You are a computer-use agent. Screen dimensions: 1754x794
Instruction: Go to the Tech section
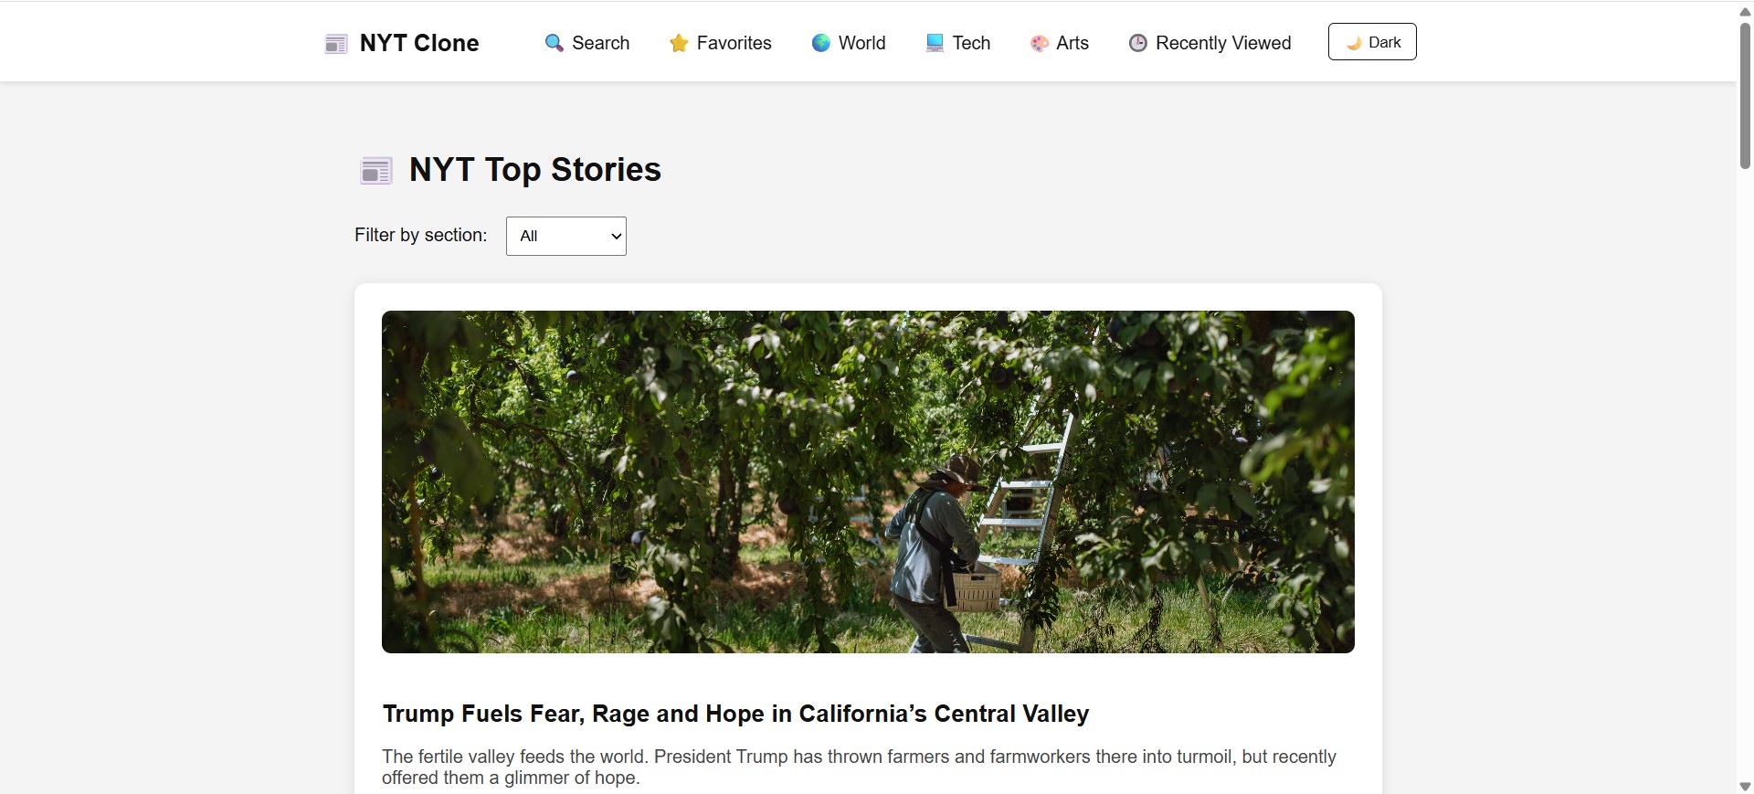point(971,43)
